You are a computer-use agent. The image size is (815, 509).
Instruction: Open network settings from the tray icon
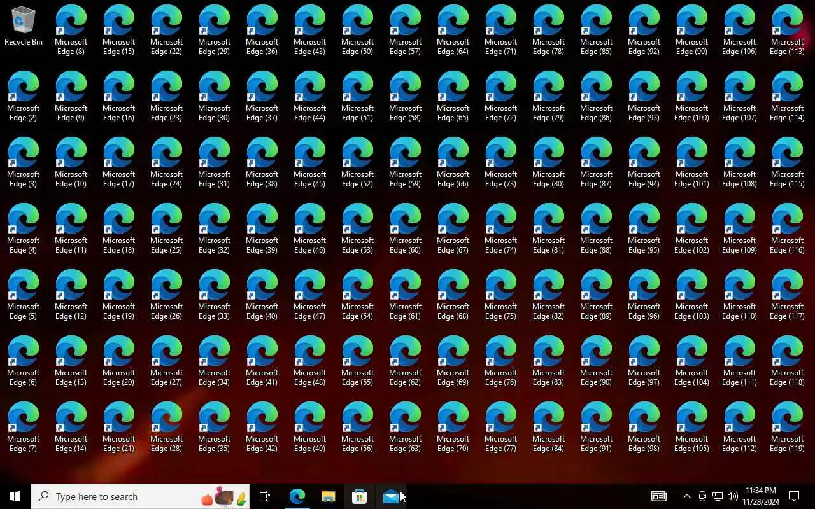pos(718,496)
